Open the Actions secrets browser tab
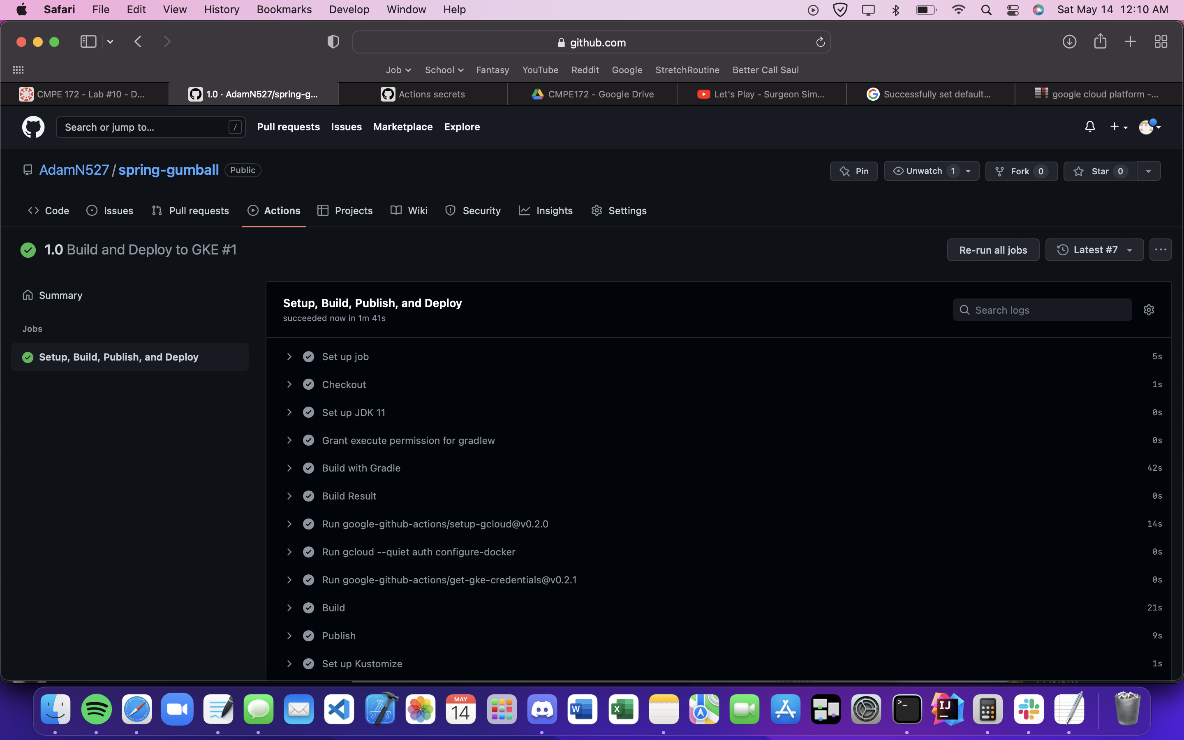 423,94
